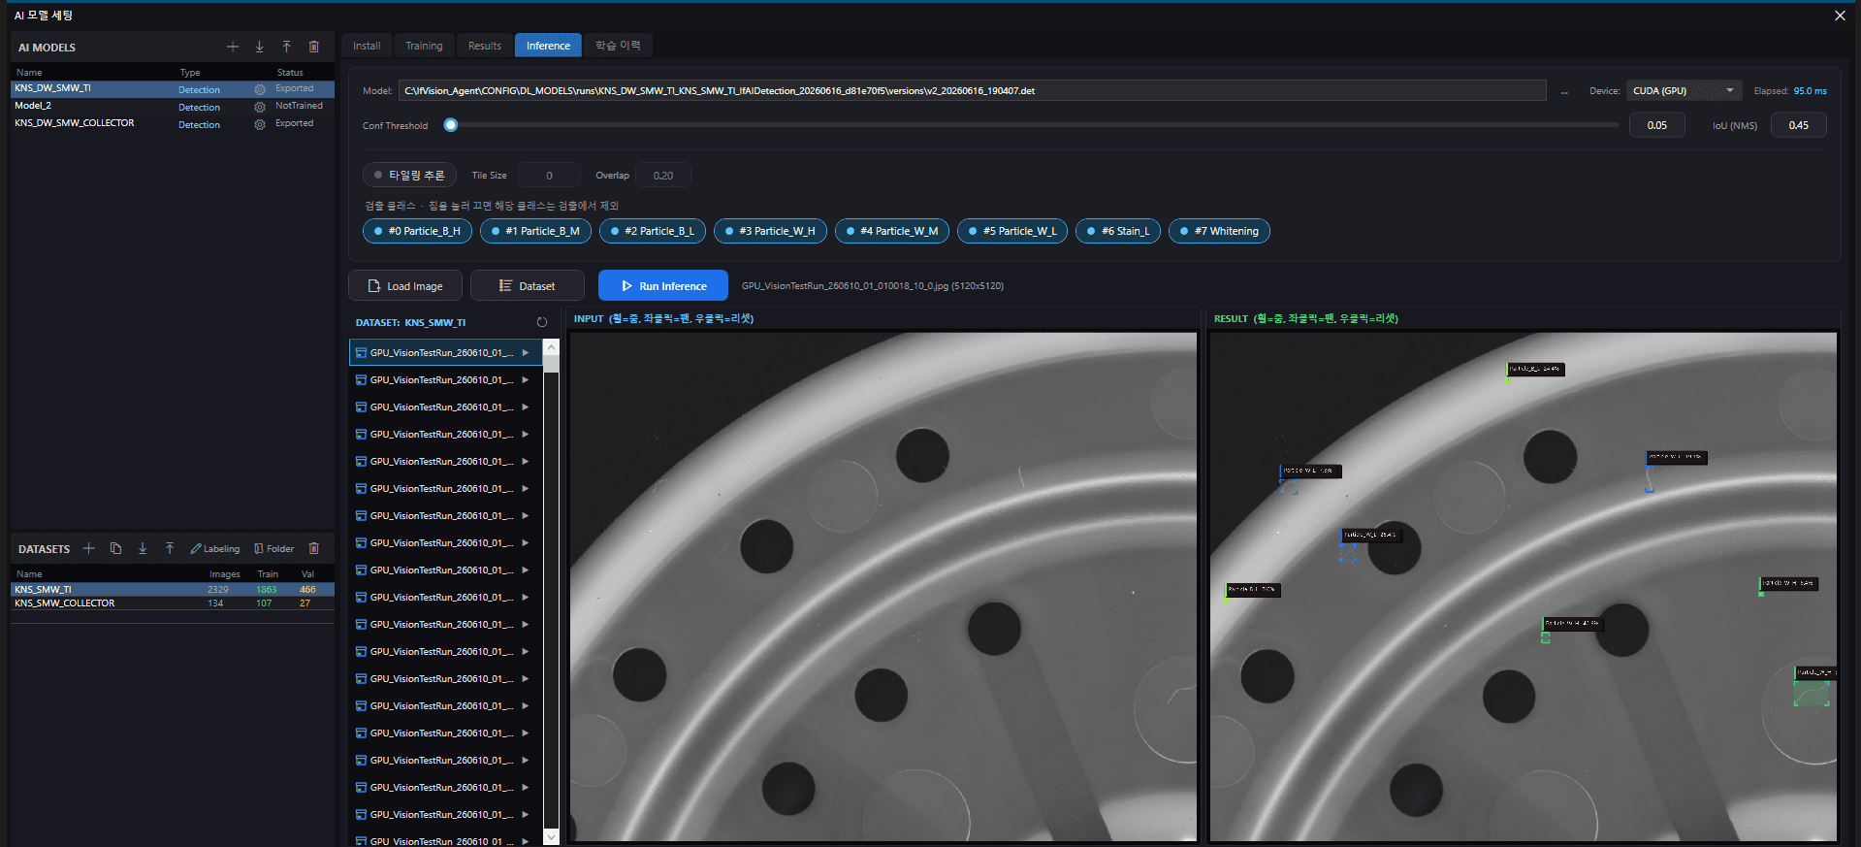
Task: Add a new AI model with plus icon
Action: (233, 47)
